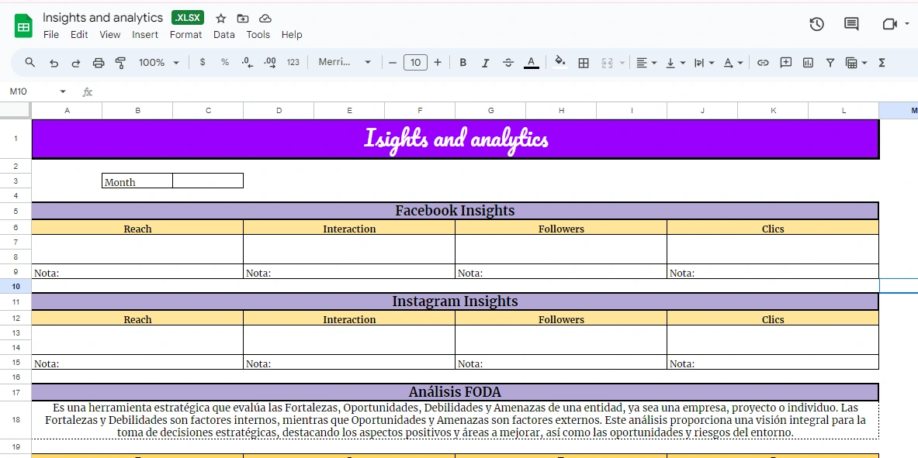Open the functions sigma menu

pyautogui.click(x=882, y=63)
